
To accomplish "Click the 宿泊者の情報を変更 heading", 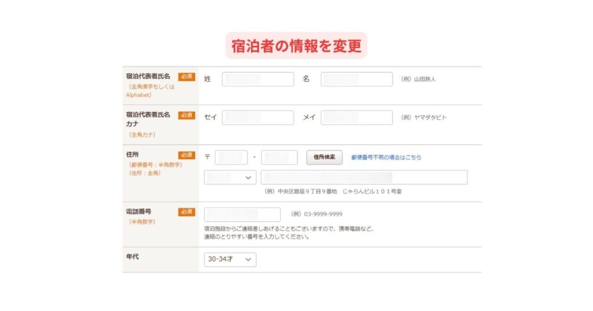I will 296,46.
